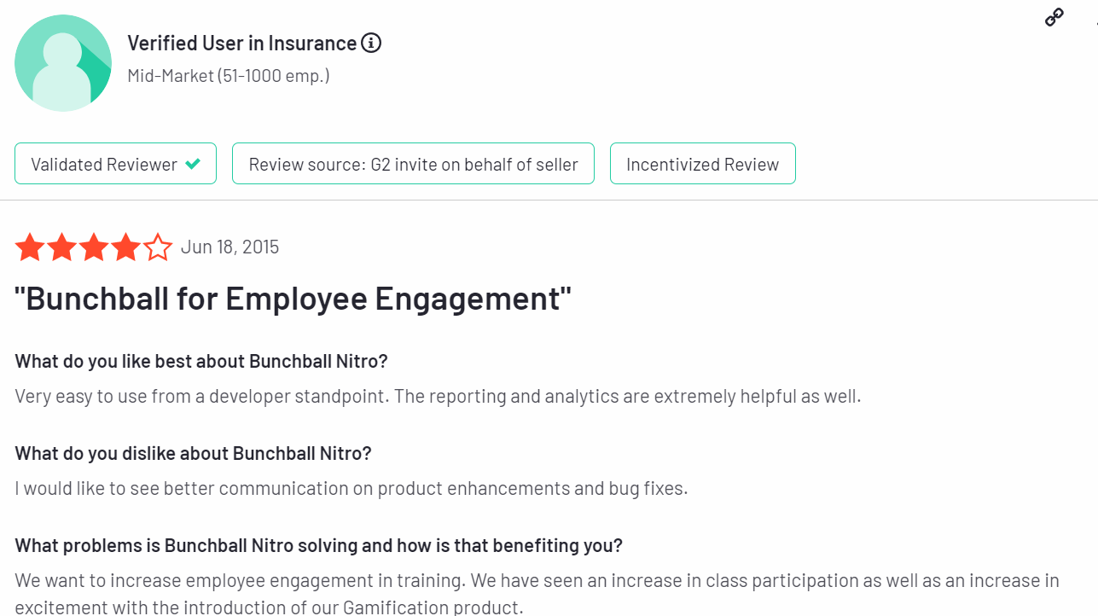This screenshot has width=1098, height=616.
Task: Click the green checkmark in Validated Reviewer
Action: tap(194, 164)
